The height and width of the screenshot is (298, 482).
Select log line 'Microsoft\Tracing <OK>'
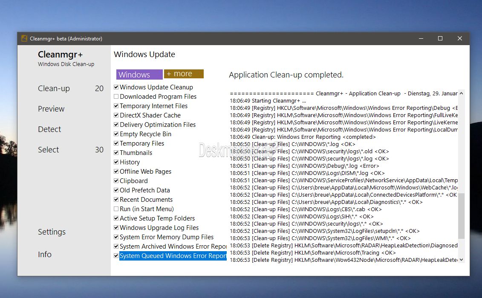click(313, 253)
